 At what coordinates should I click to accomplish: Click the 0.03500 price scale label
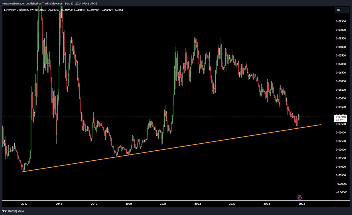[341, 124]
